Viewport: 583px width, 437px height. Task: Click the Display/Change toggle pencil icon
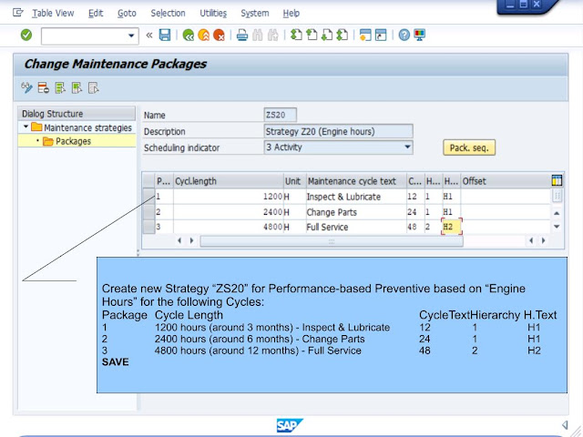click(x=26, y=88)
